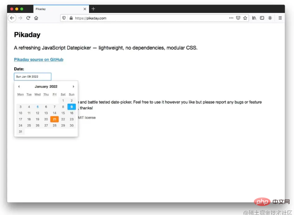Open page actions three-dots menu
The image size is (294, 215).
pyautogui.click(x=231, y=18)
